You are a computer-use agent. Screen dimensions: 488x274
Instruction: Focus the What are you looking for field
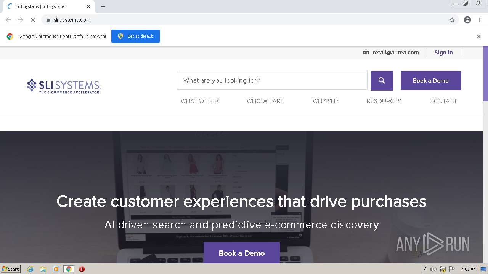coord(272,80)
